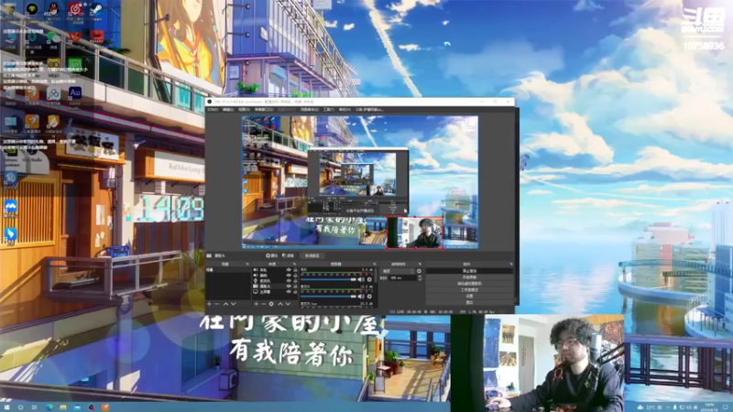Image resolution: width=733 pixels, height=412 pixels.
Task: Mute the 麦克风 mixer channel speaker icon
Action: (361, 296)
